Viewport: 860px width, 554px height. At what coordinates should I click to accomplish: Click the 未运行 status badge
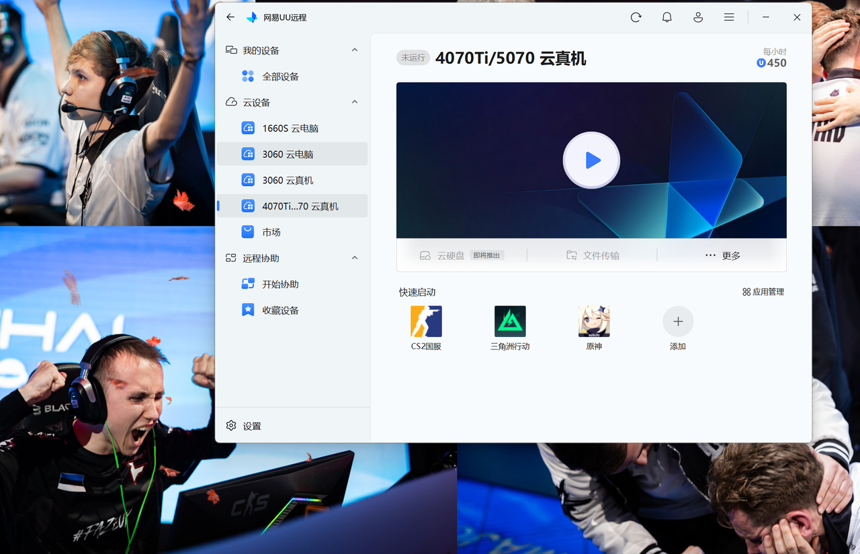[413, 58]
